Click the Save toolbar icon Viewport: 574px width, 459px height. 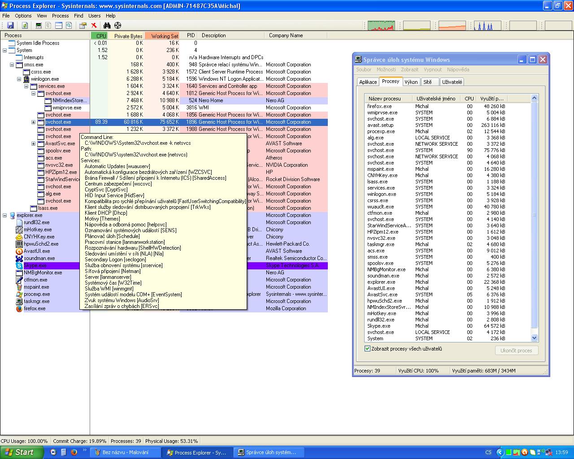[x=10, y=26]
